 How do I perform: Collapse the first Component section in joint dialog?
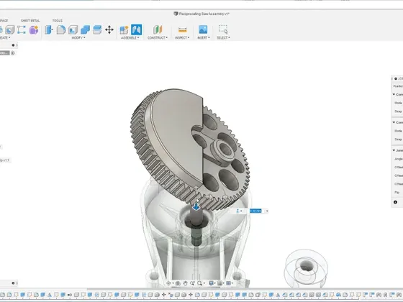[394, 94]
